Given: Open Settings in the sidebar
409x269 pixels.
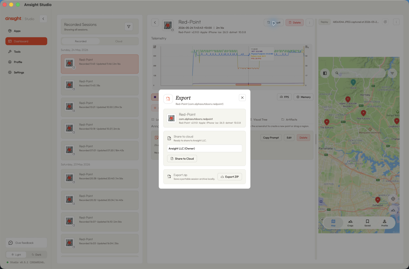Looking at the screenshot, I should coord(26,72).
